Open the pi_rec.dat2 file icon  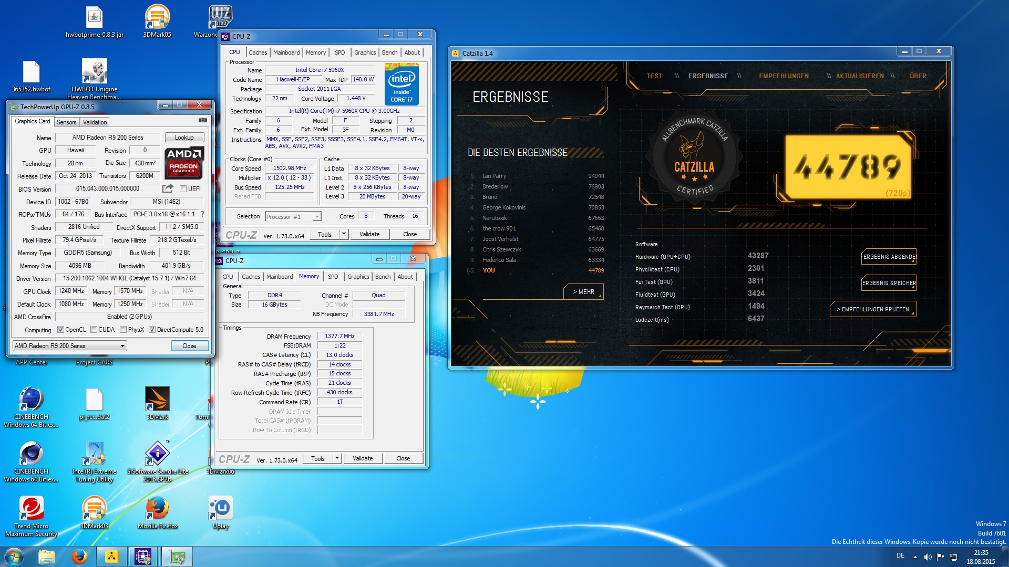(x=95, y=404)
